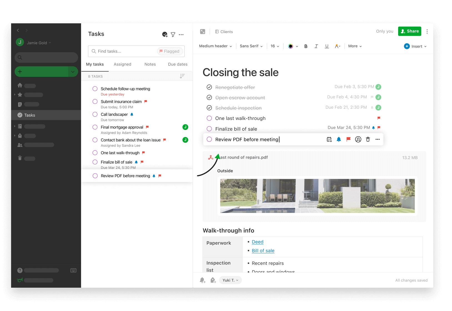Open the More formatting dropdown
The image size is (452, 311).
point(355,46)
